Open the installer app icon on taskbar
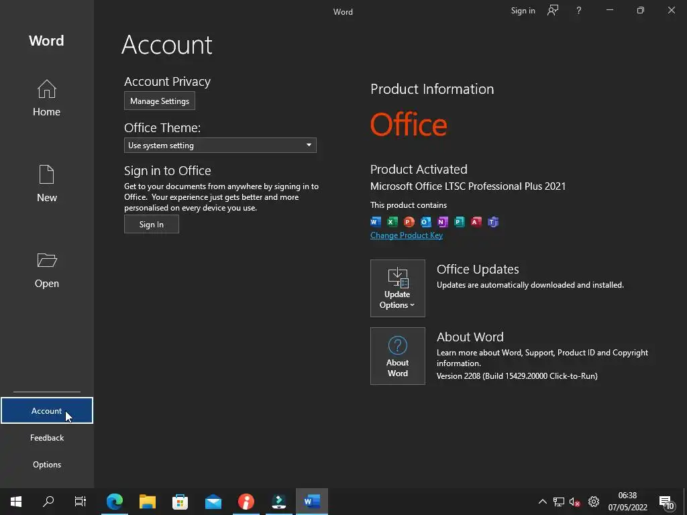 pos(278,502)
